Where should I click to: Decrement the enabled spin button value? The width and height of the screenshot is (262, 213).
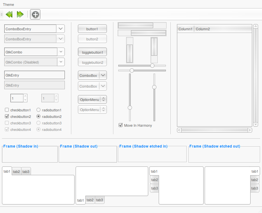coord(25,100)
